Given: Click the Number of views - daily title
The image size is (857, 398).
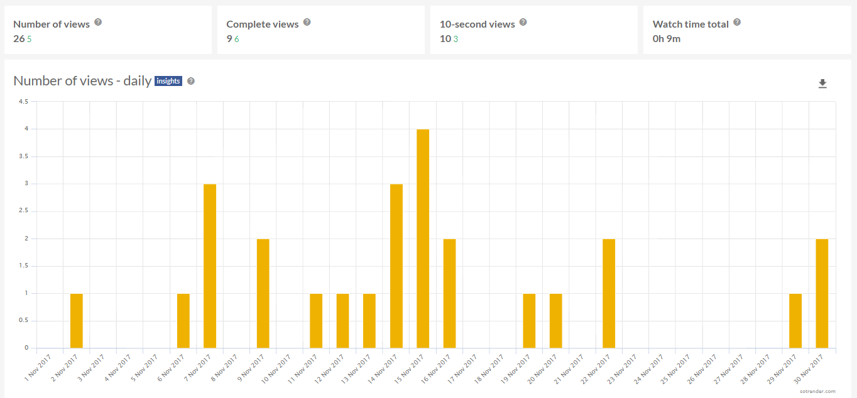Looking at the screenshot, I should point(82,81).
